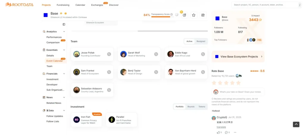Open Jesse Pollak's team card
The width and height of the screenshot is (305, 135).
[92, 54]
